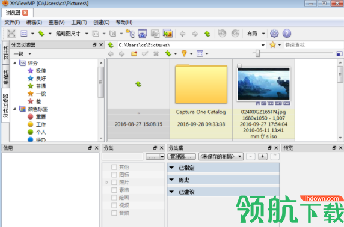Click the delete X icon in browser toolbar
The width and height of the screenshot is (344, 227).
click(x=156, y=53)
